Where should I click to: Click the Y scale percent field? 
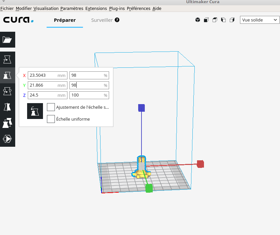pos(89,85)
